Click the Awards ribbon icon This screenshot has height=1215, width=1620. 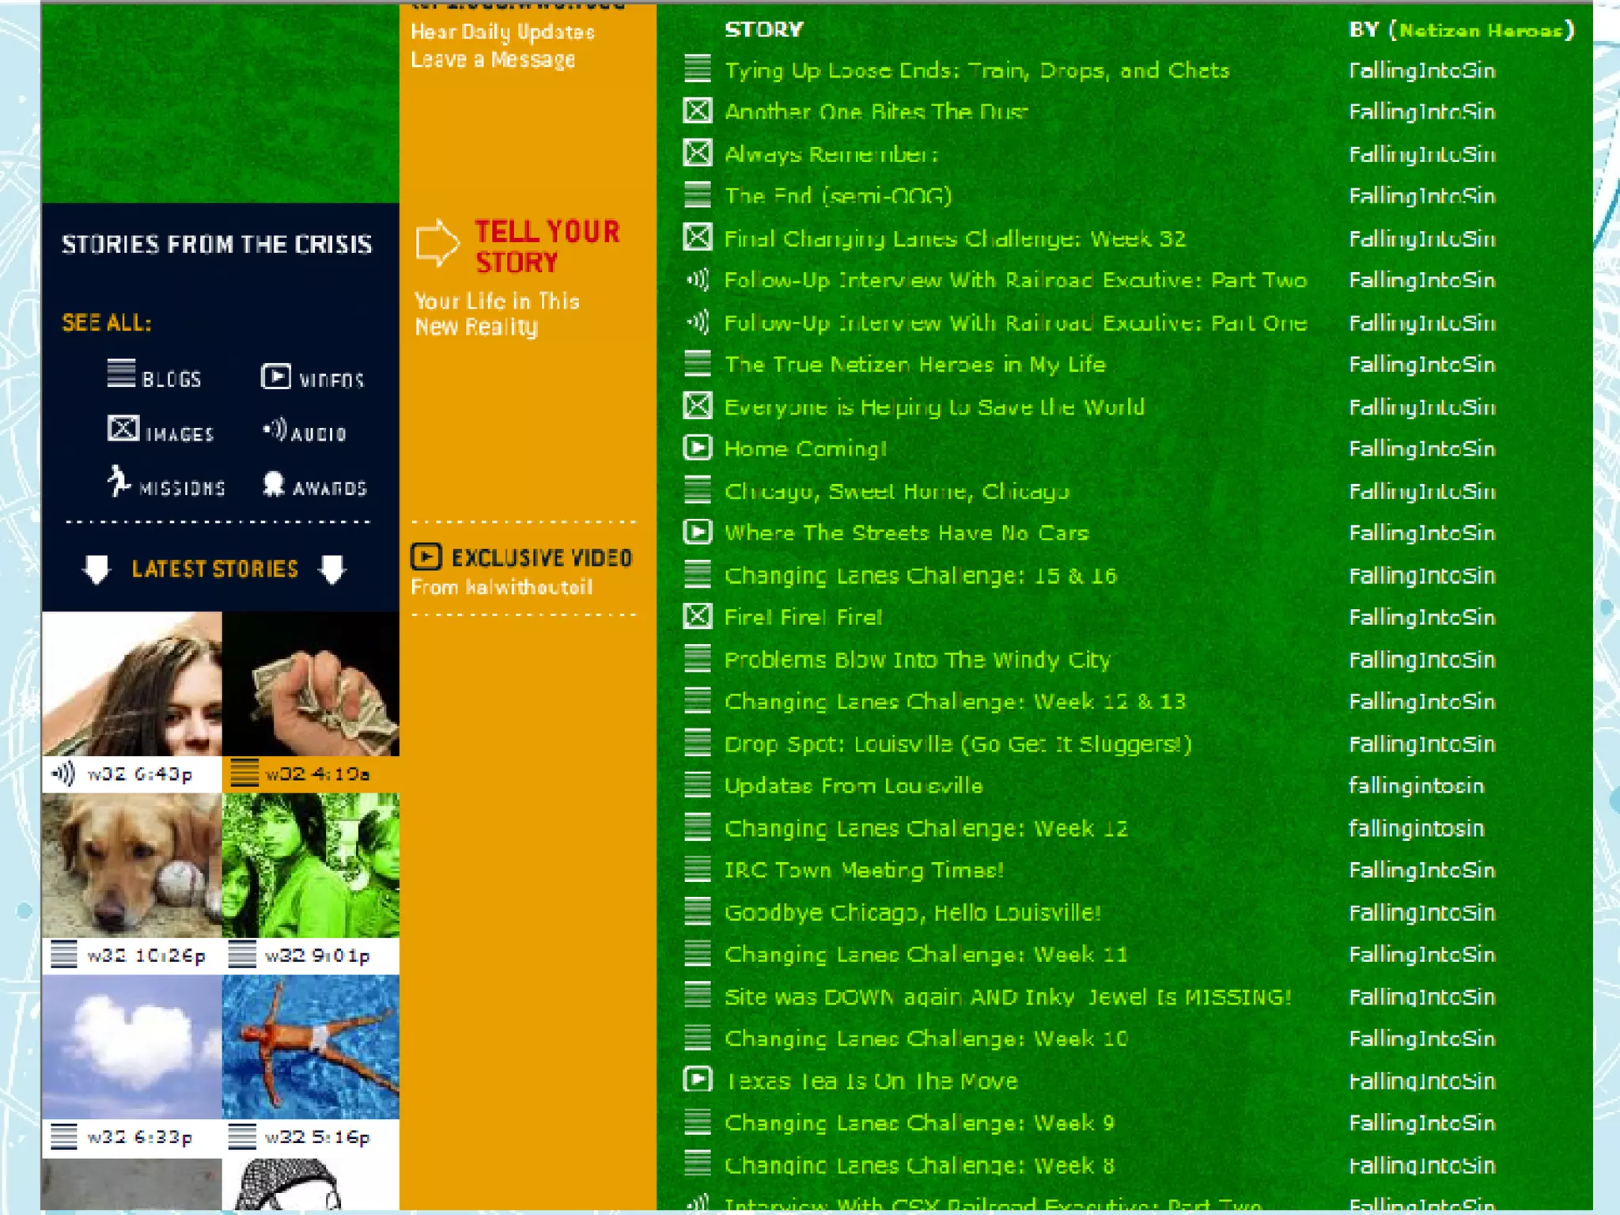[x=274, y=483]
